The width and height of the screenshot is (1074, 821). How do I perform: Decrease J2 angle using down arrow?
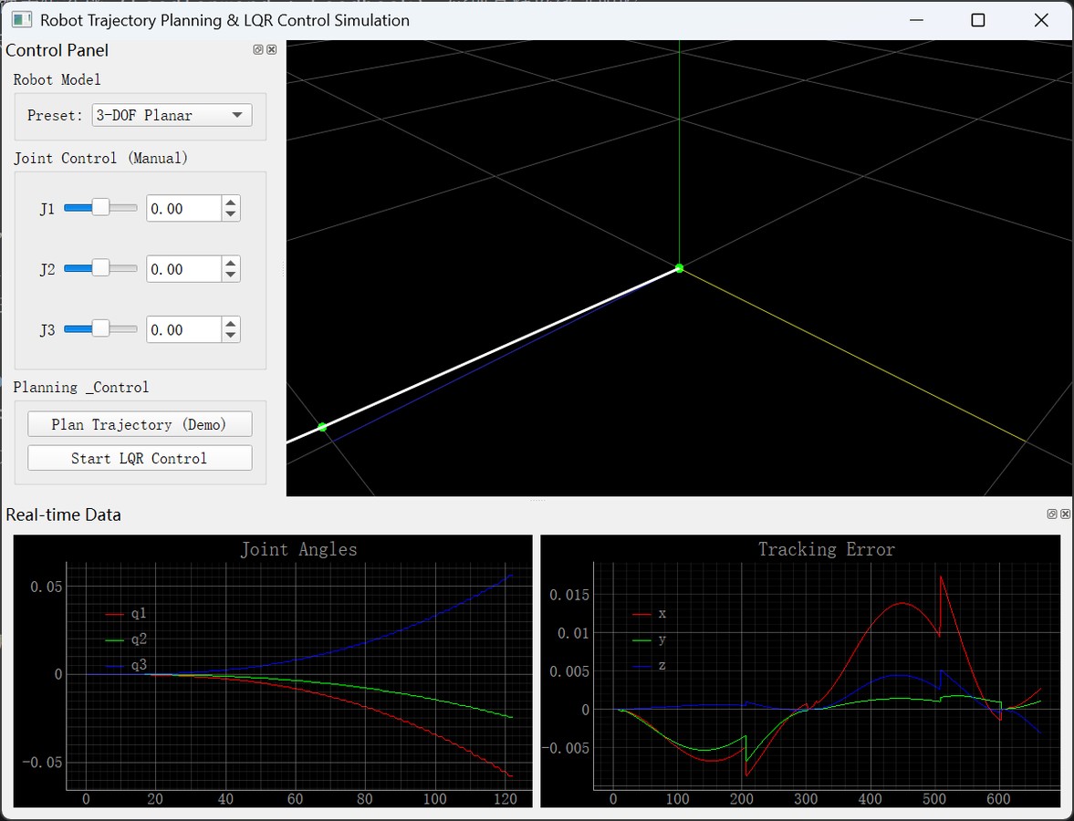click(x=231, y=275)
